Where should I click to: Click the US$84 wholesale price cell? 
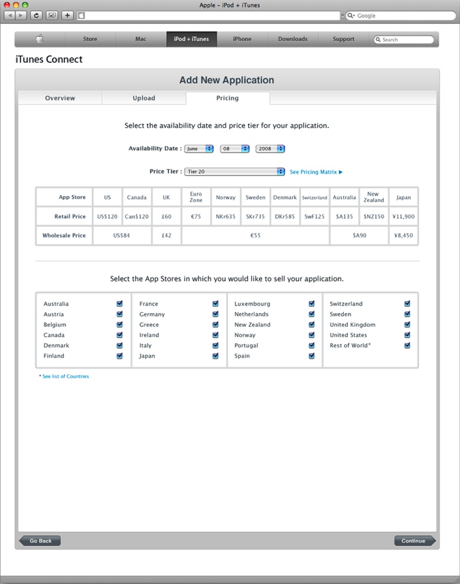(x=122, y=236)
